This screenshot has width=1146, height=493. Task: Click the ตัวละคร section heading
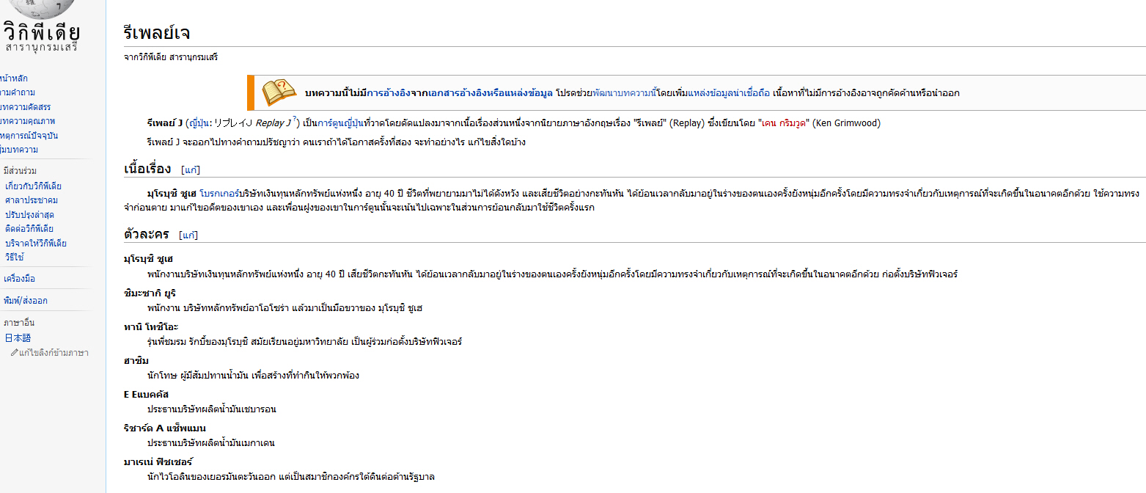click(x=146, y=234)
